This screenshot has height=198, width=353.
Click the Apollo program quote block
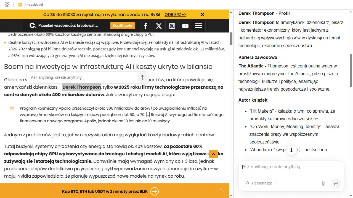pos(121,115)
